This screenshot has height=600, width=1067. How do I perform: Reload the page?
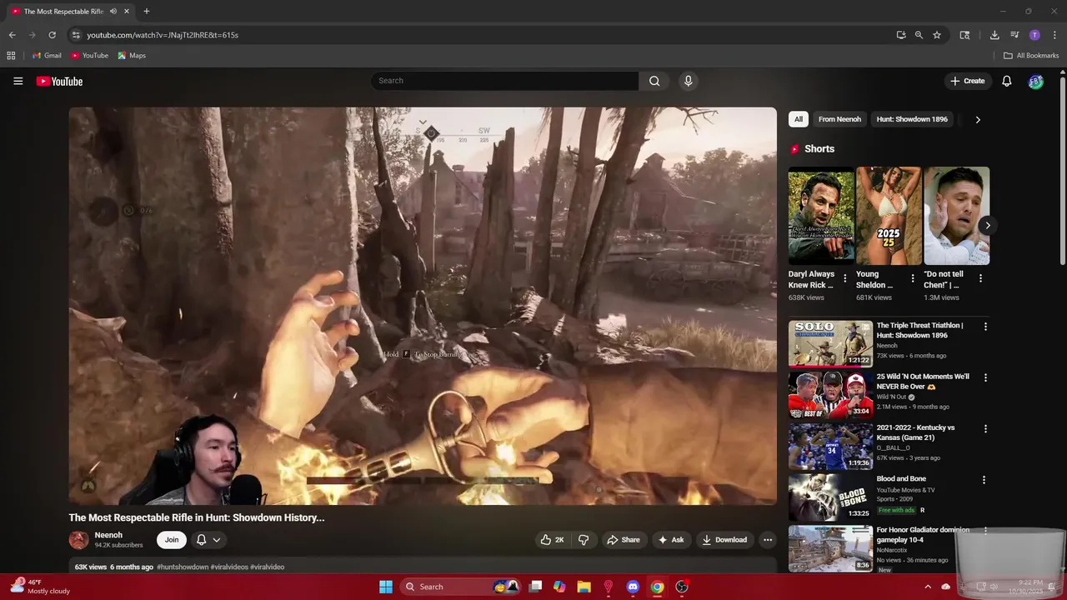(x=52, y=35)
